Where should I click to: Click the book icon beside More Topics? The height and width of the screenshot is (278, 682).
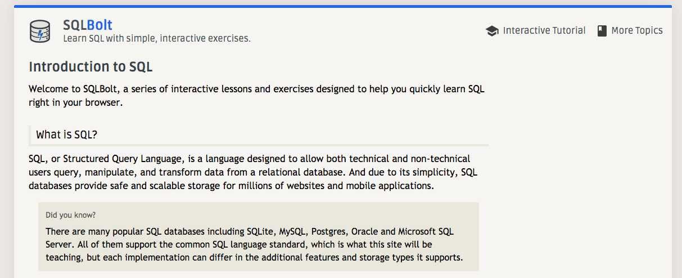(x=602, y=31)
